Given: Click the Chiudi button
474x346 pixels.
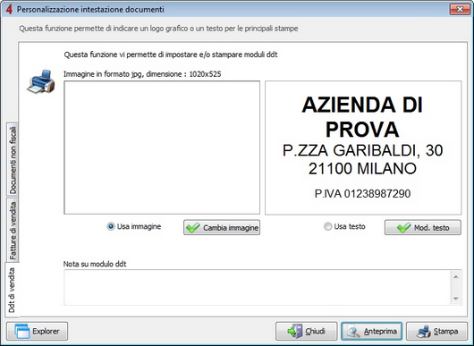Looking at the screenshot, I should (x=306, y=331).
